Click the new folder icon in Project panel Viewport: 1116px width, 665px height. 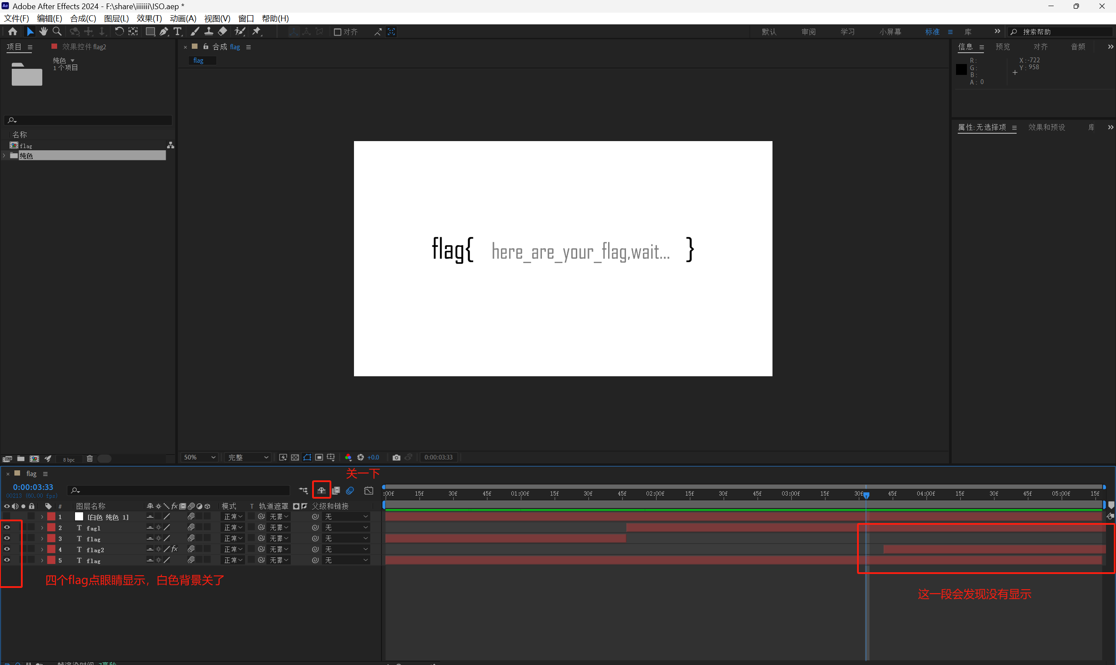[20, 459]
